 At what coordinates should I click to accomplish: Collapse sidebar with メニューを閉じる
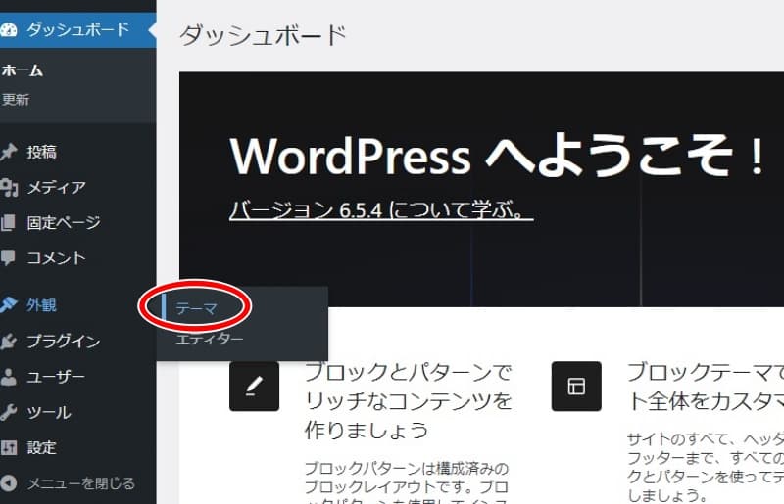pyautogui.click(x=81, y=483)
